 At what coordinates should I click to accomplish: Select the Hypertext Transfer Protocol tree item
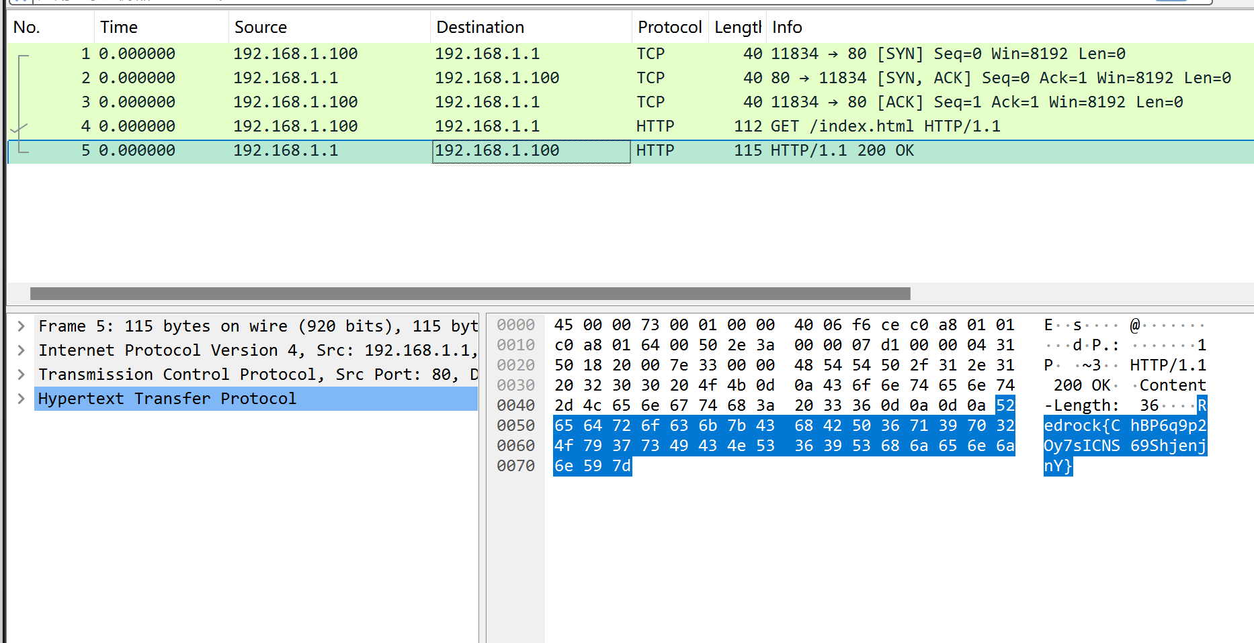pos(167,399)
